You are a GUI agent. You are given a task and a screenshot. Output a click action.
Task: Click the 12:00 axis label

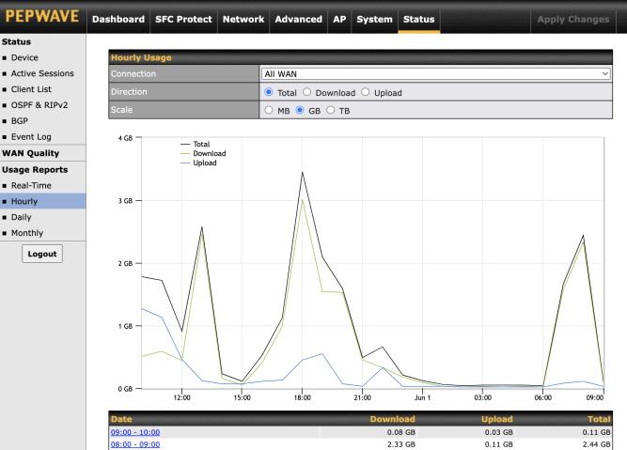tap(182, 397)
